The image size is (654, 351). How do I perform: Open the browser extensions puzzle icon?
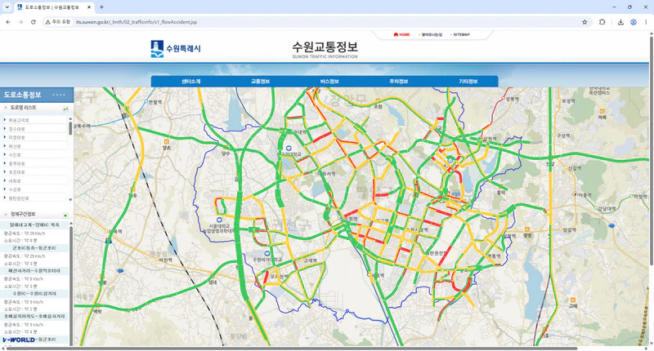click(x=602, y=22)
